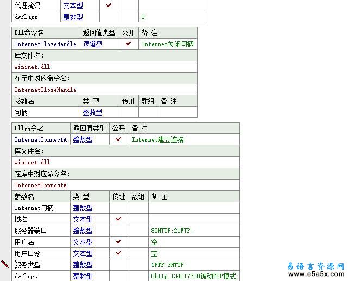Click 文本型 type of 用户名 row
349x281 pixels.
[x=83, y=242]
